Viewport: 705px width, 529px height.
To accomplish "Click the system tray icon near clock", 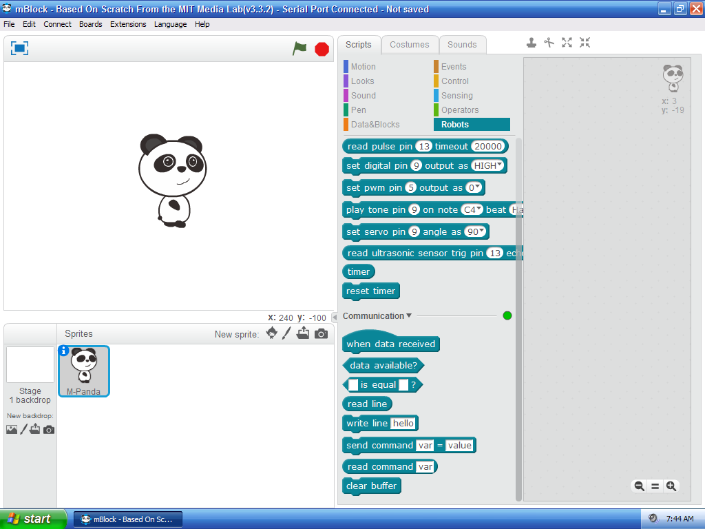I will click(x=653, y=518).
